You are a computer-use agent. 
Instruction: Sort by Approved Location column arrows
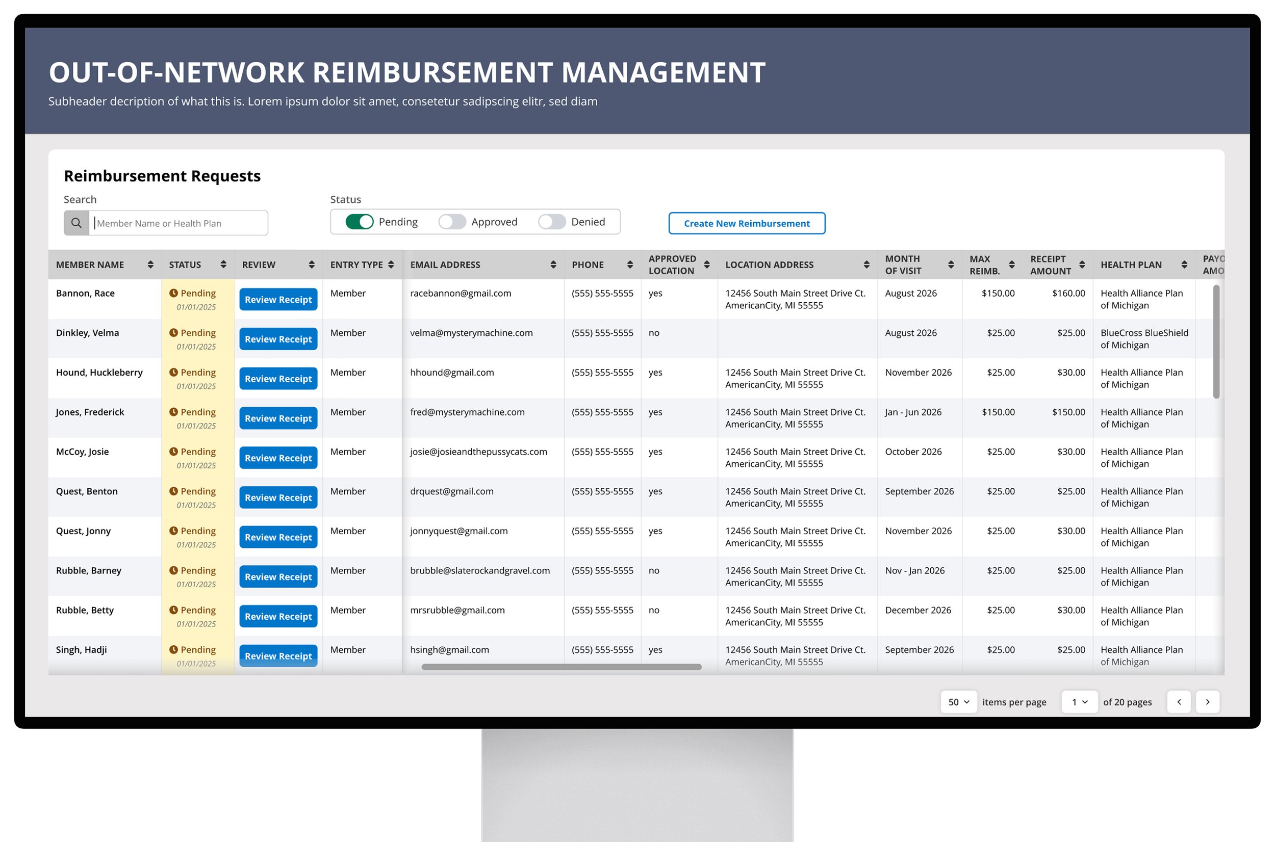click(x=707, y=265)
